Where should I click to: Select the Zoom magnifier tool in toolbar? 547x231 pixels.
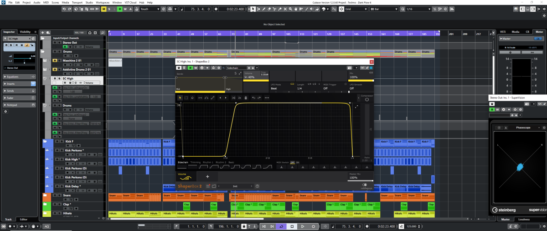click(x=290, y=9)
